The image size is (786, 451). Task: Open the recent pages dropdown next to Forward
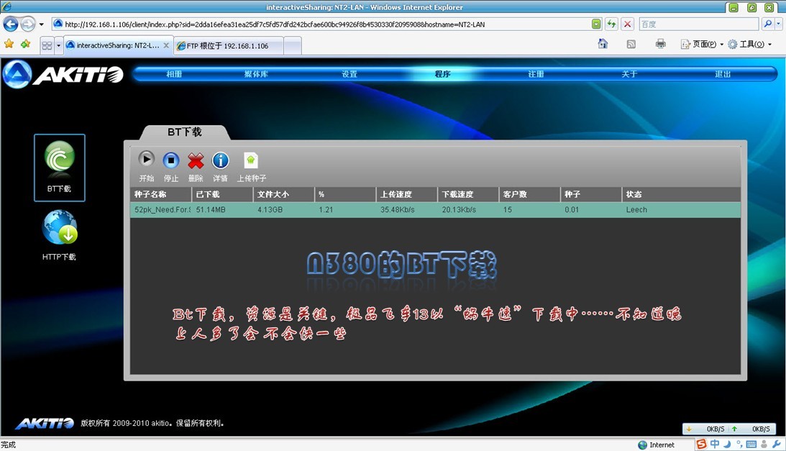(x=42, y=24)
